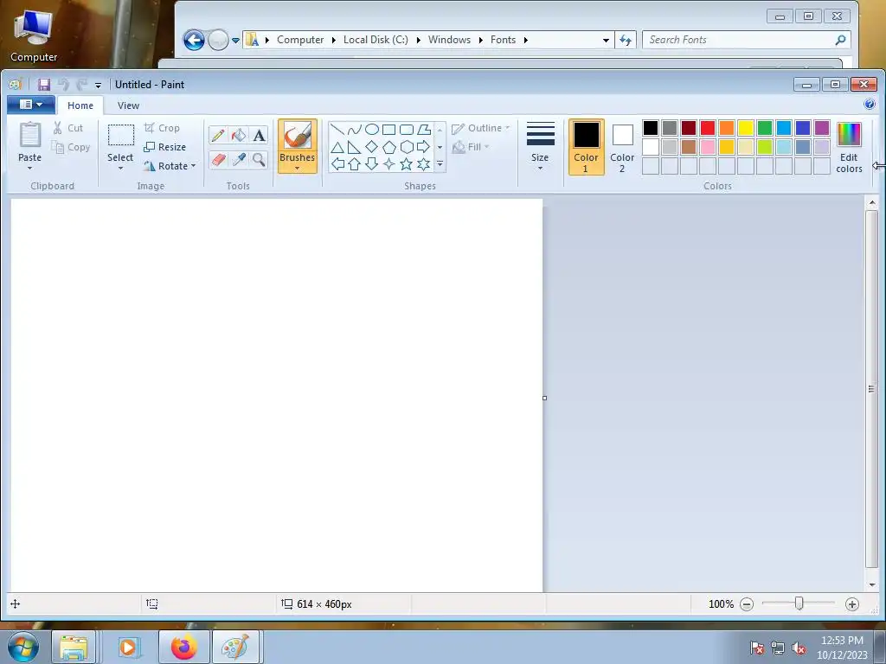Screen dimensions: 886x664
Task: Select the Text tool
Action: (x=259, y=135)
